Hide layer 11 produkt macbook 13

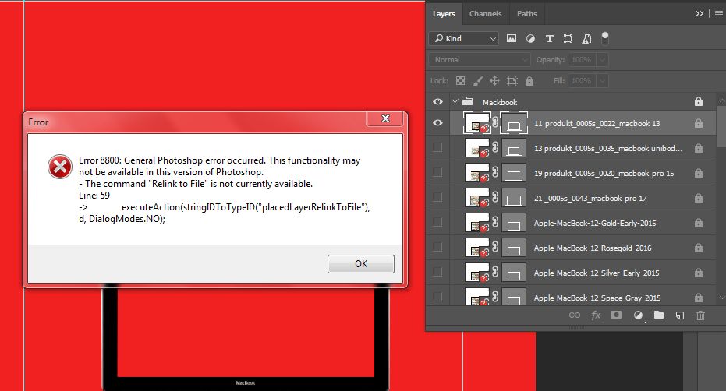click(437, 123)
